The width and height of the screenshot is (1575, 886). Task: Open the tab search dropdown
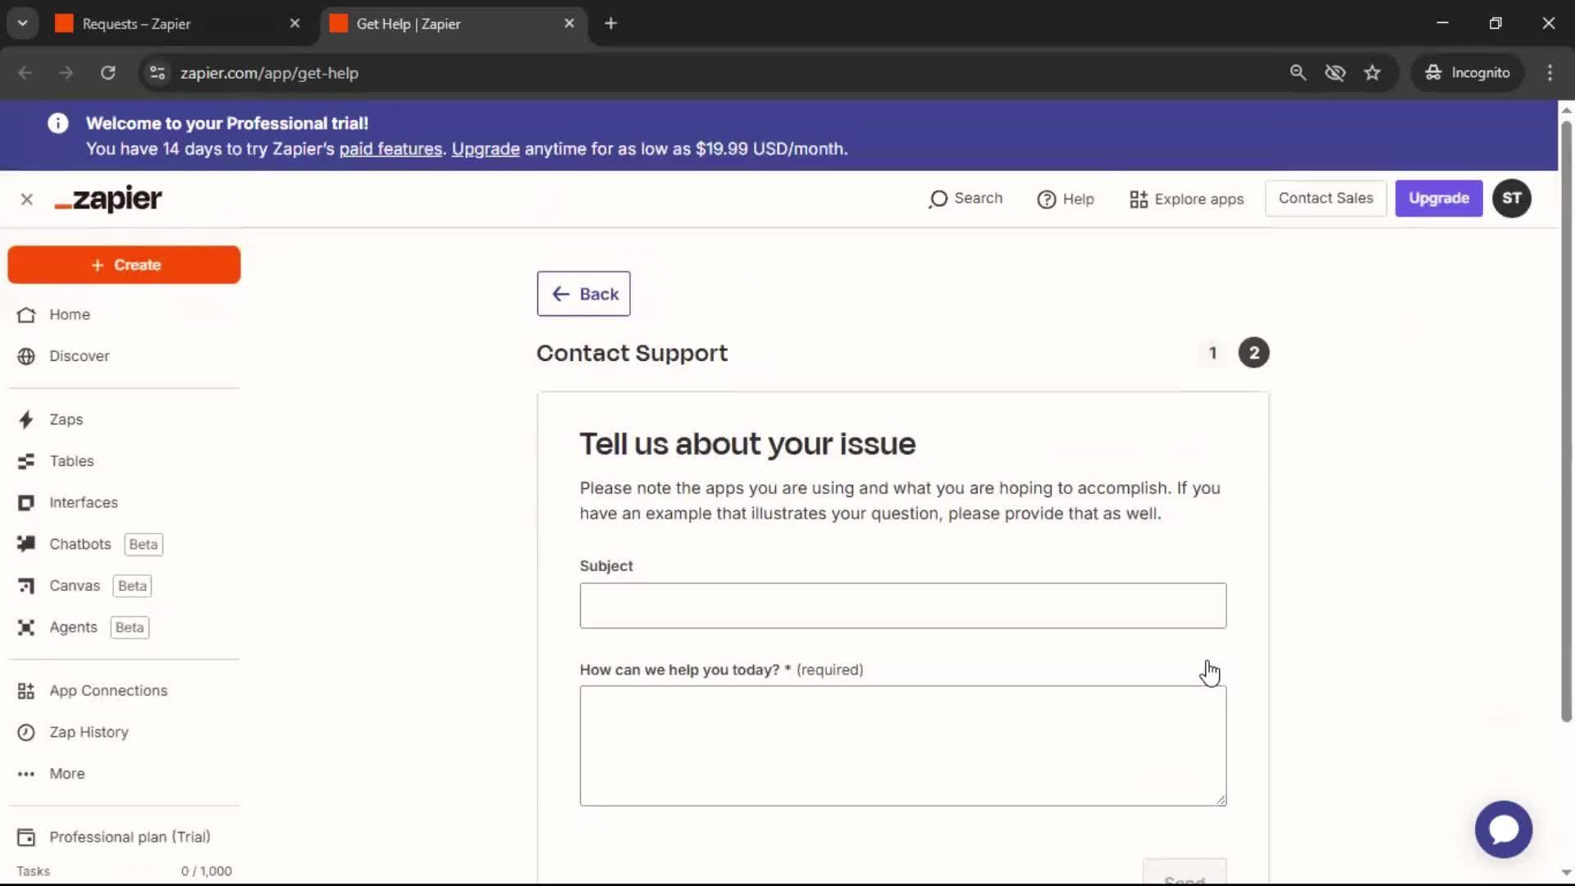click(23, 23)
